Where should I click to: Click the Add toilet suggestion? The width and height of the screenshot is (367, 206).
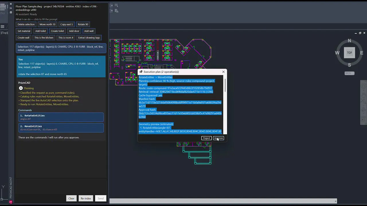pyautogui.click(x=41, y=31)
